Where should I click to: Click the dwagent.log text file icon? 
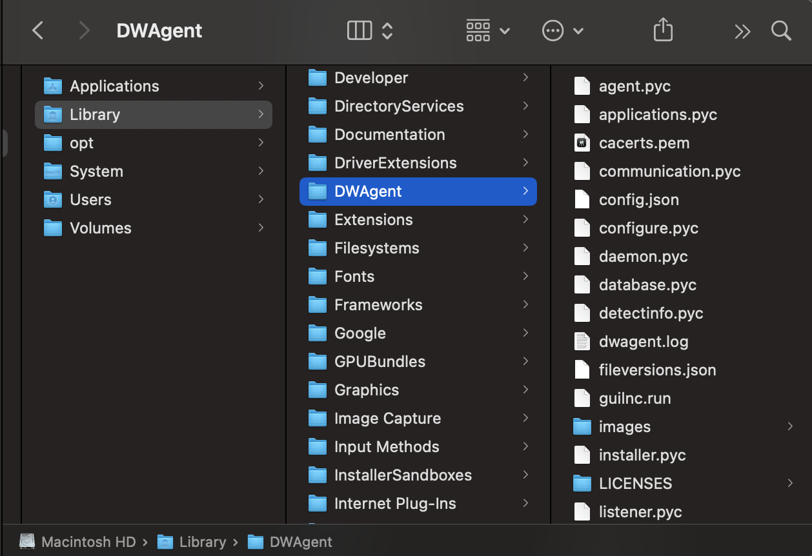[x=582, y=341]
